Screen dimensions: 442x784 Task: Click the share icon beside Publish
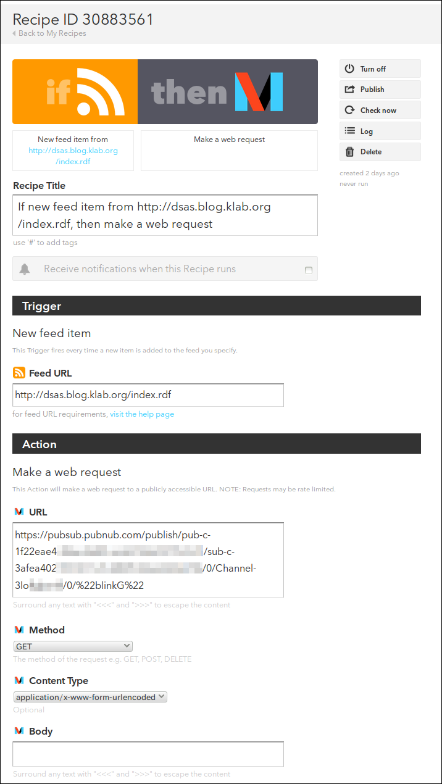[x=349, y=90]
